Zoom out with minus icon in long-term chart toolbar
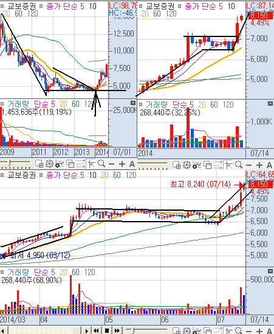Viewport: 274px width, 334px height. click(x=111, y=164)
